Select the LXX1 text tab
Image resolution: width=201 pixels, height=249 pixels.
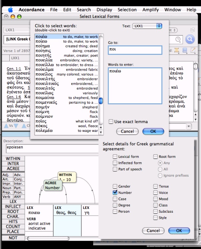coord(15,58)
